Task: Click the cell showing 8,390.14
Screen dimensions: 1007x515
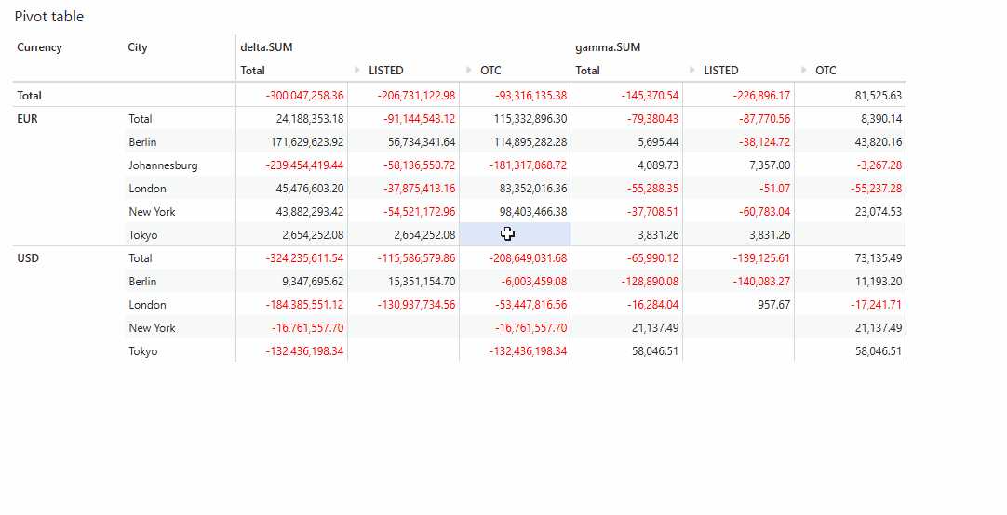Action: [x=851, y=119]
